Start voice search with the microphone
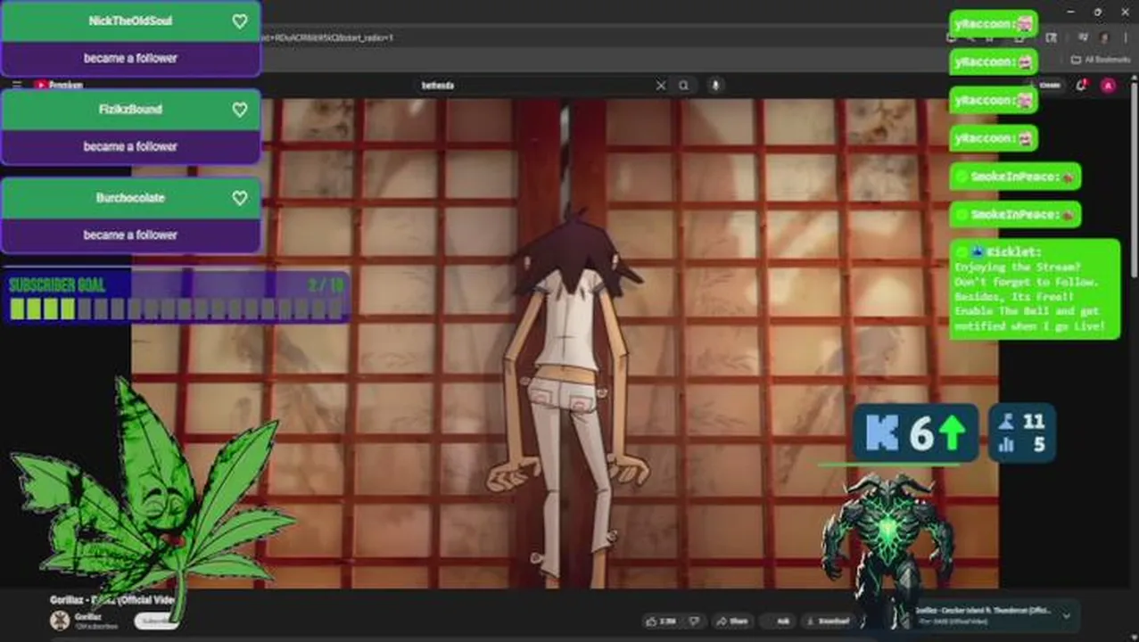The image size is (1139, 642). 714,86
